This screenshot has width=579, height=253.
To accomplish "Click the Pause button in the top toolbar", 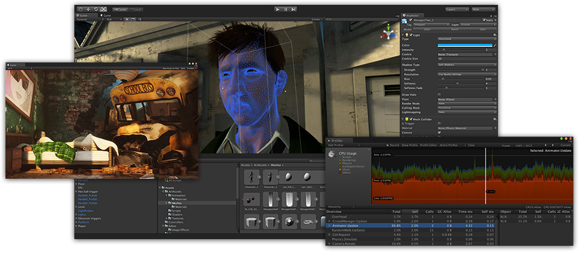I will [286, 10].
